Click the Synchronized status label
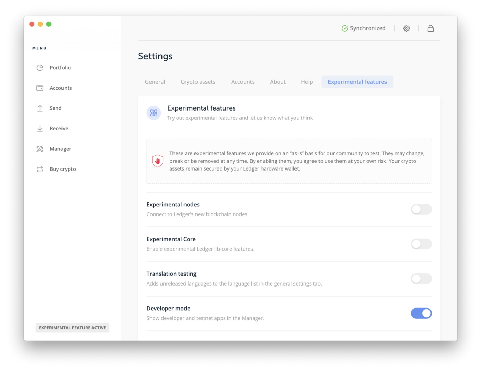Viewport: 481px width, 372px height. tap(368, 28)
